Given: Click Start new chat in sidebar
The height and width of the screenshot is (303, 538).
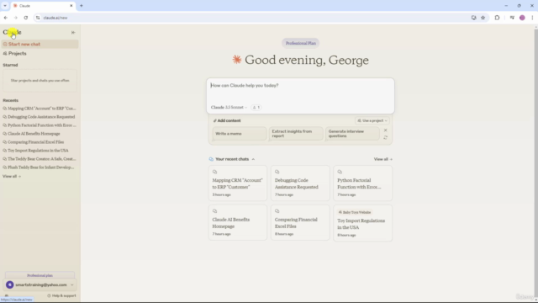Looking at the screenshot, I should pyautogui.click(x=40, y=45).
